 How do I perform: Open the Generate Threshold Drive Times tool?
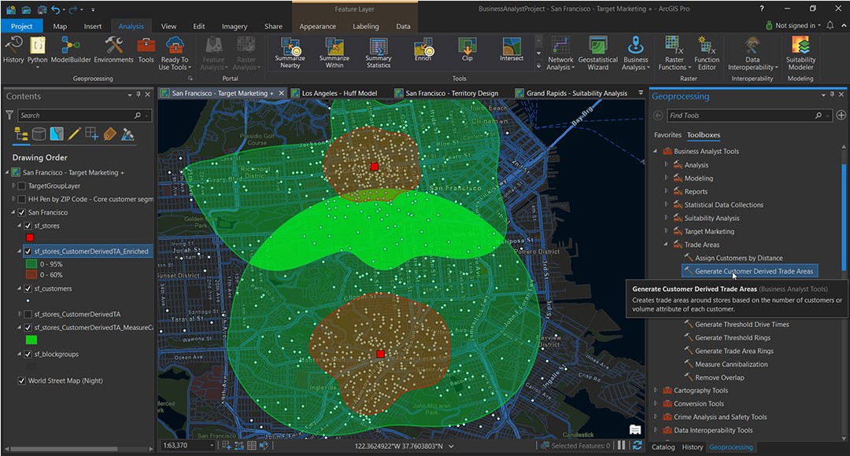click(x=741, y=325)
